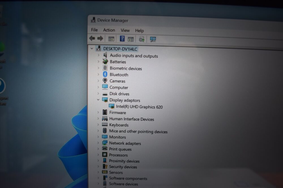Click the Network adapters icon
The image size is (283, 188).
click(105, 143)
